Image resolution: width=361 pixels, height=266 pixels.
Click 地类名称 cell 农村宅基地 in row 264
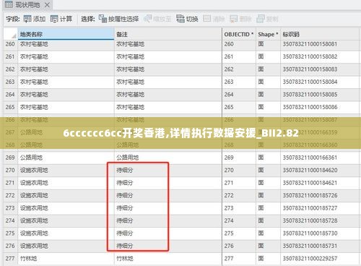66,95
